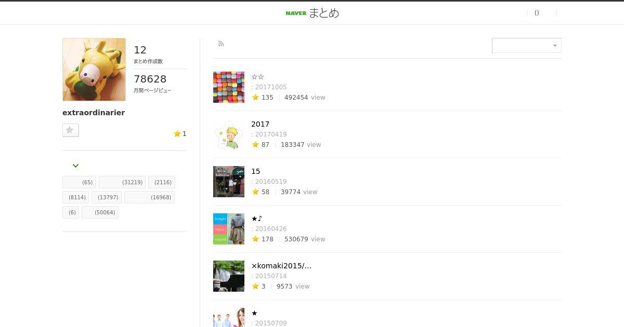This screenshot has height=327, width=624.
Task: Click the NAVER まとめ logo
Action: click(312, 13)
